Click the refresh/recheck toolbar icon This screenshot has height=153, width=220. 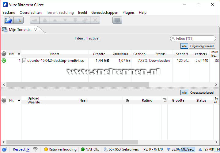[85, 20]
